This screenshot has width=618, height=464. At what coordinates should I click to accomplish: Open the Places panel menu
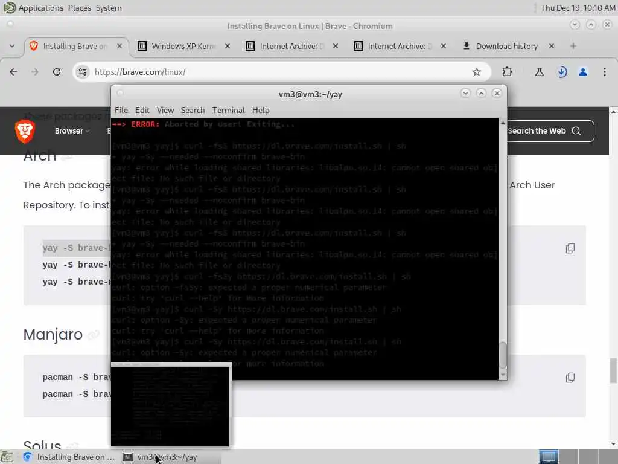click(79, 8)
